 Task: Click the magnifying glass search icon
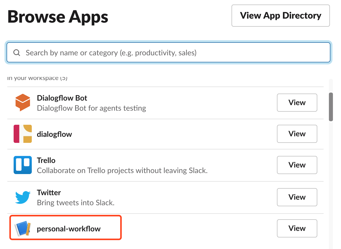17,53
